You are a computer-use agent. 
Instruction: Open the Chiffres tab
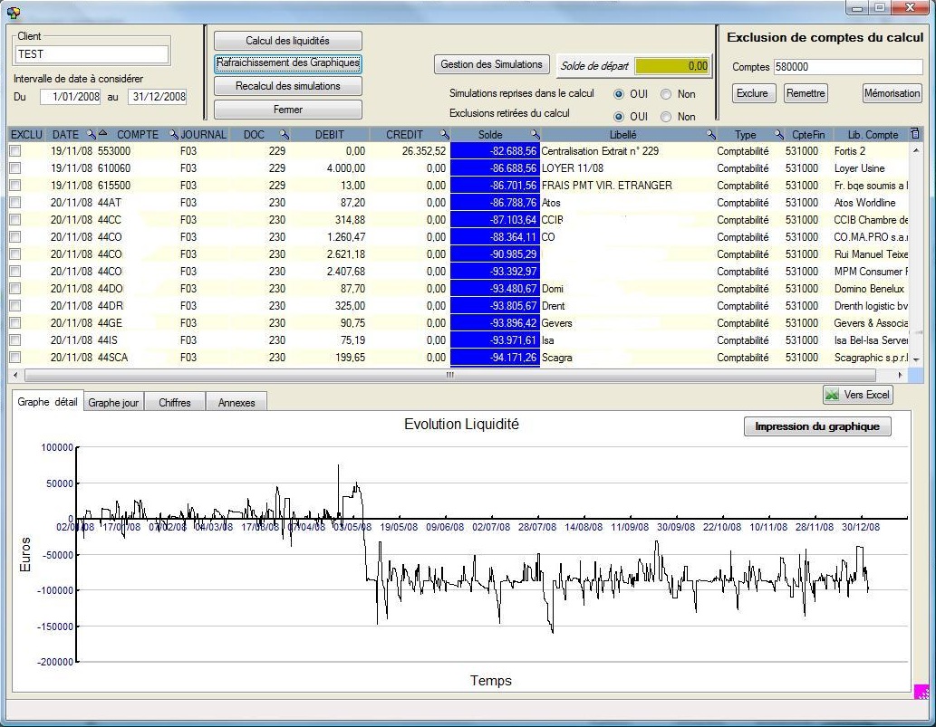point(175,403)
